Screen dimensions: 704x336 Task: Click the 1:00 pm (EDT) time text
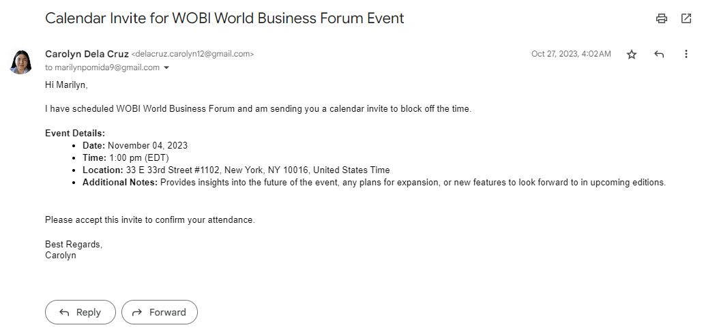(x=139, y=158)
